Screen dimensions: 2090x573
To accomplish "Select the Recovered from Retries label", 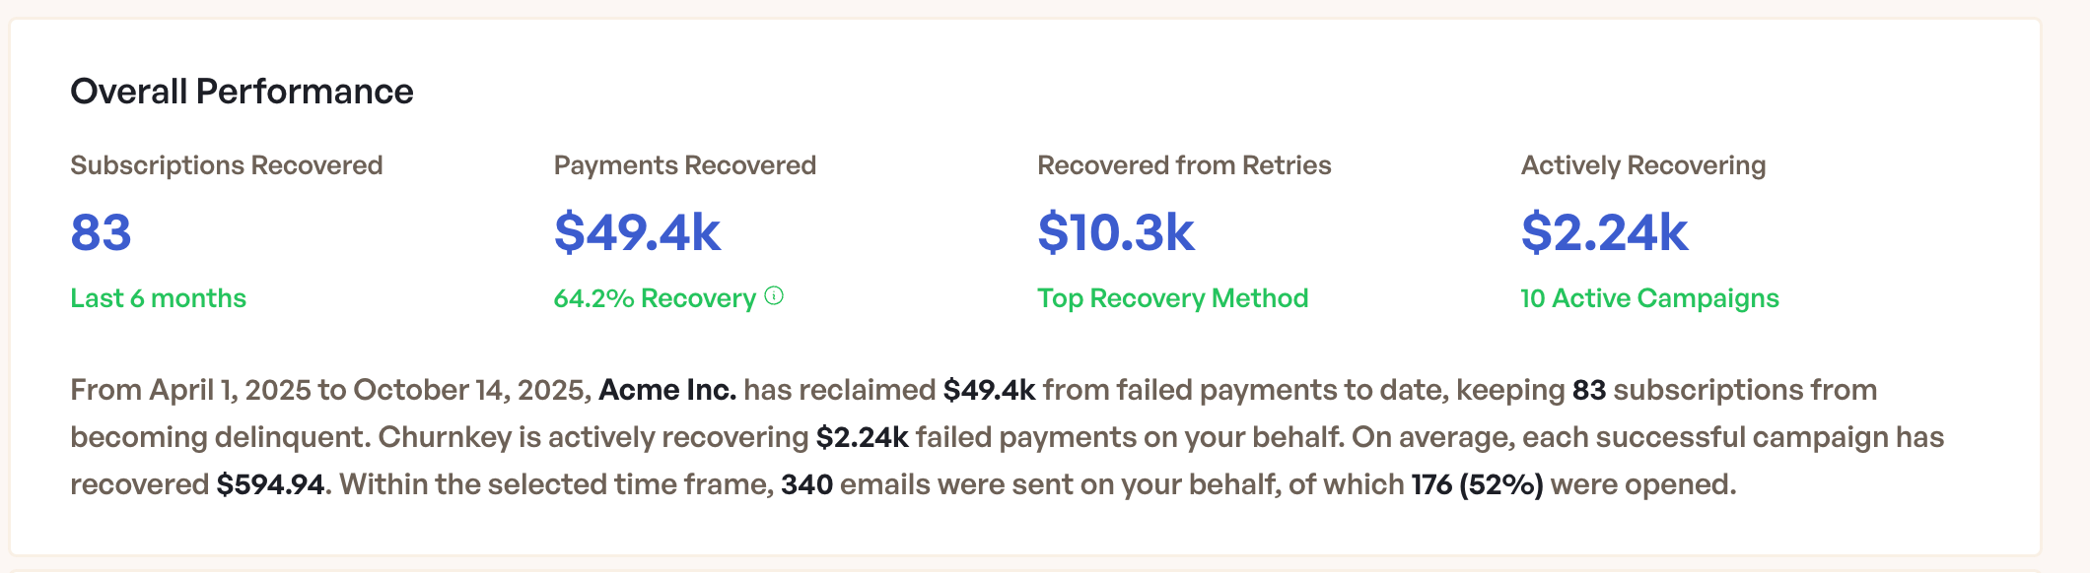I will coord(1183,165).
